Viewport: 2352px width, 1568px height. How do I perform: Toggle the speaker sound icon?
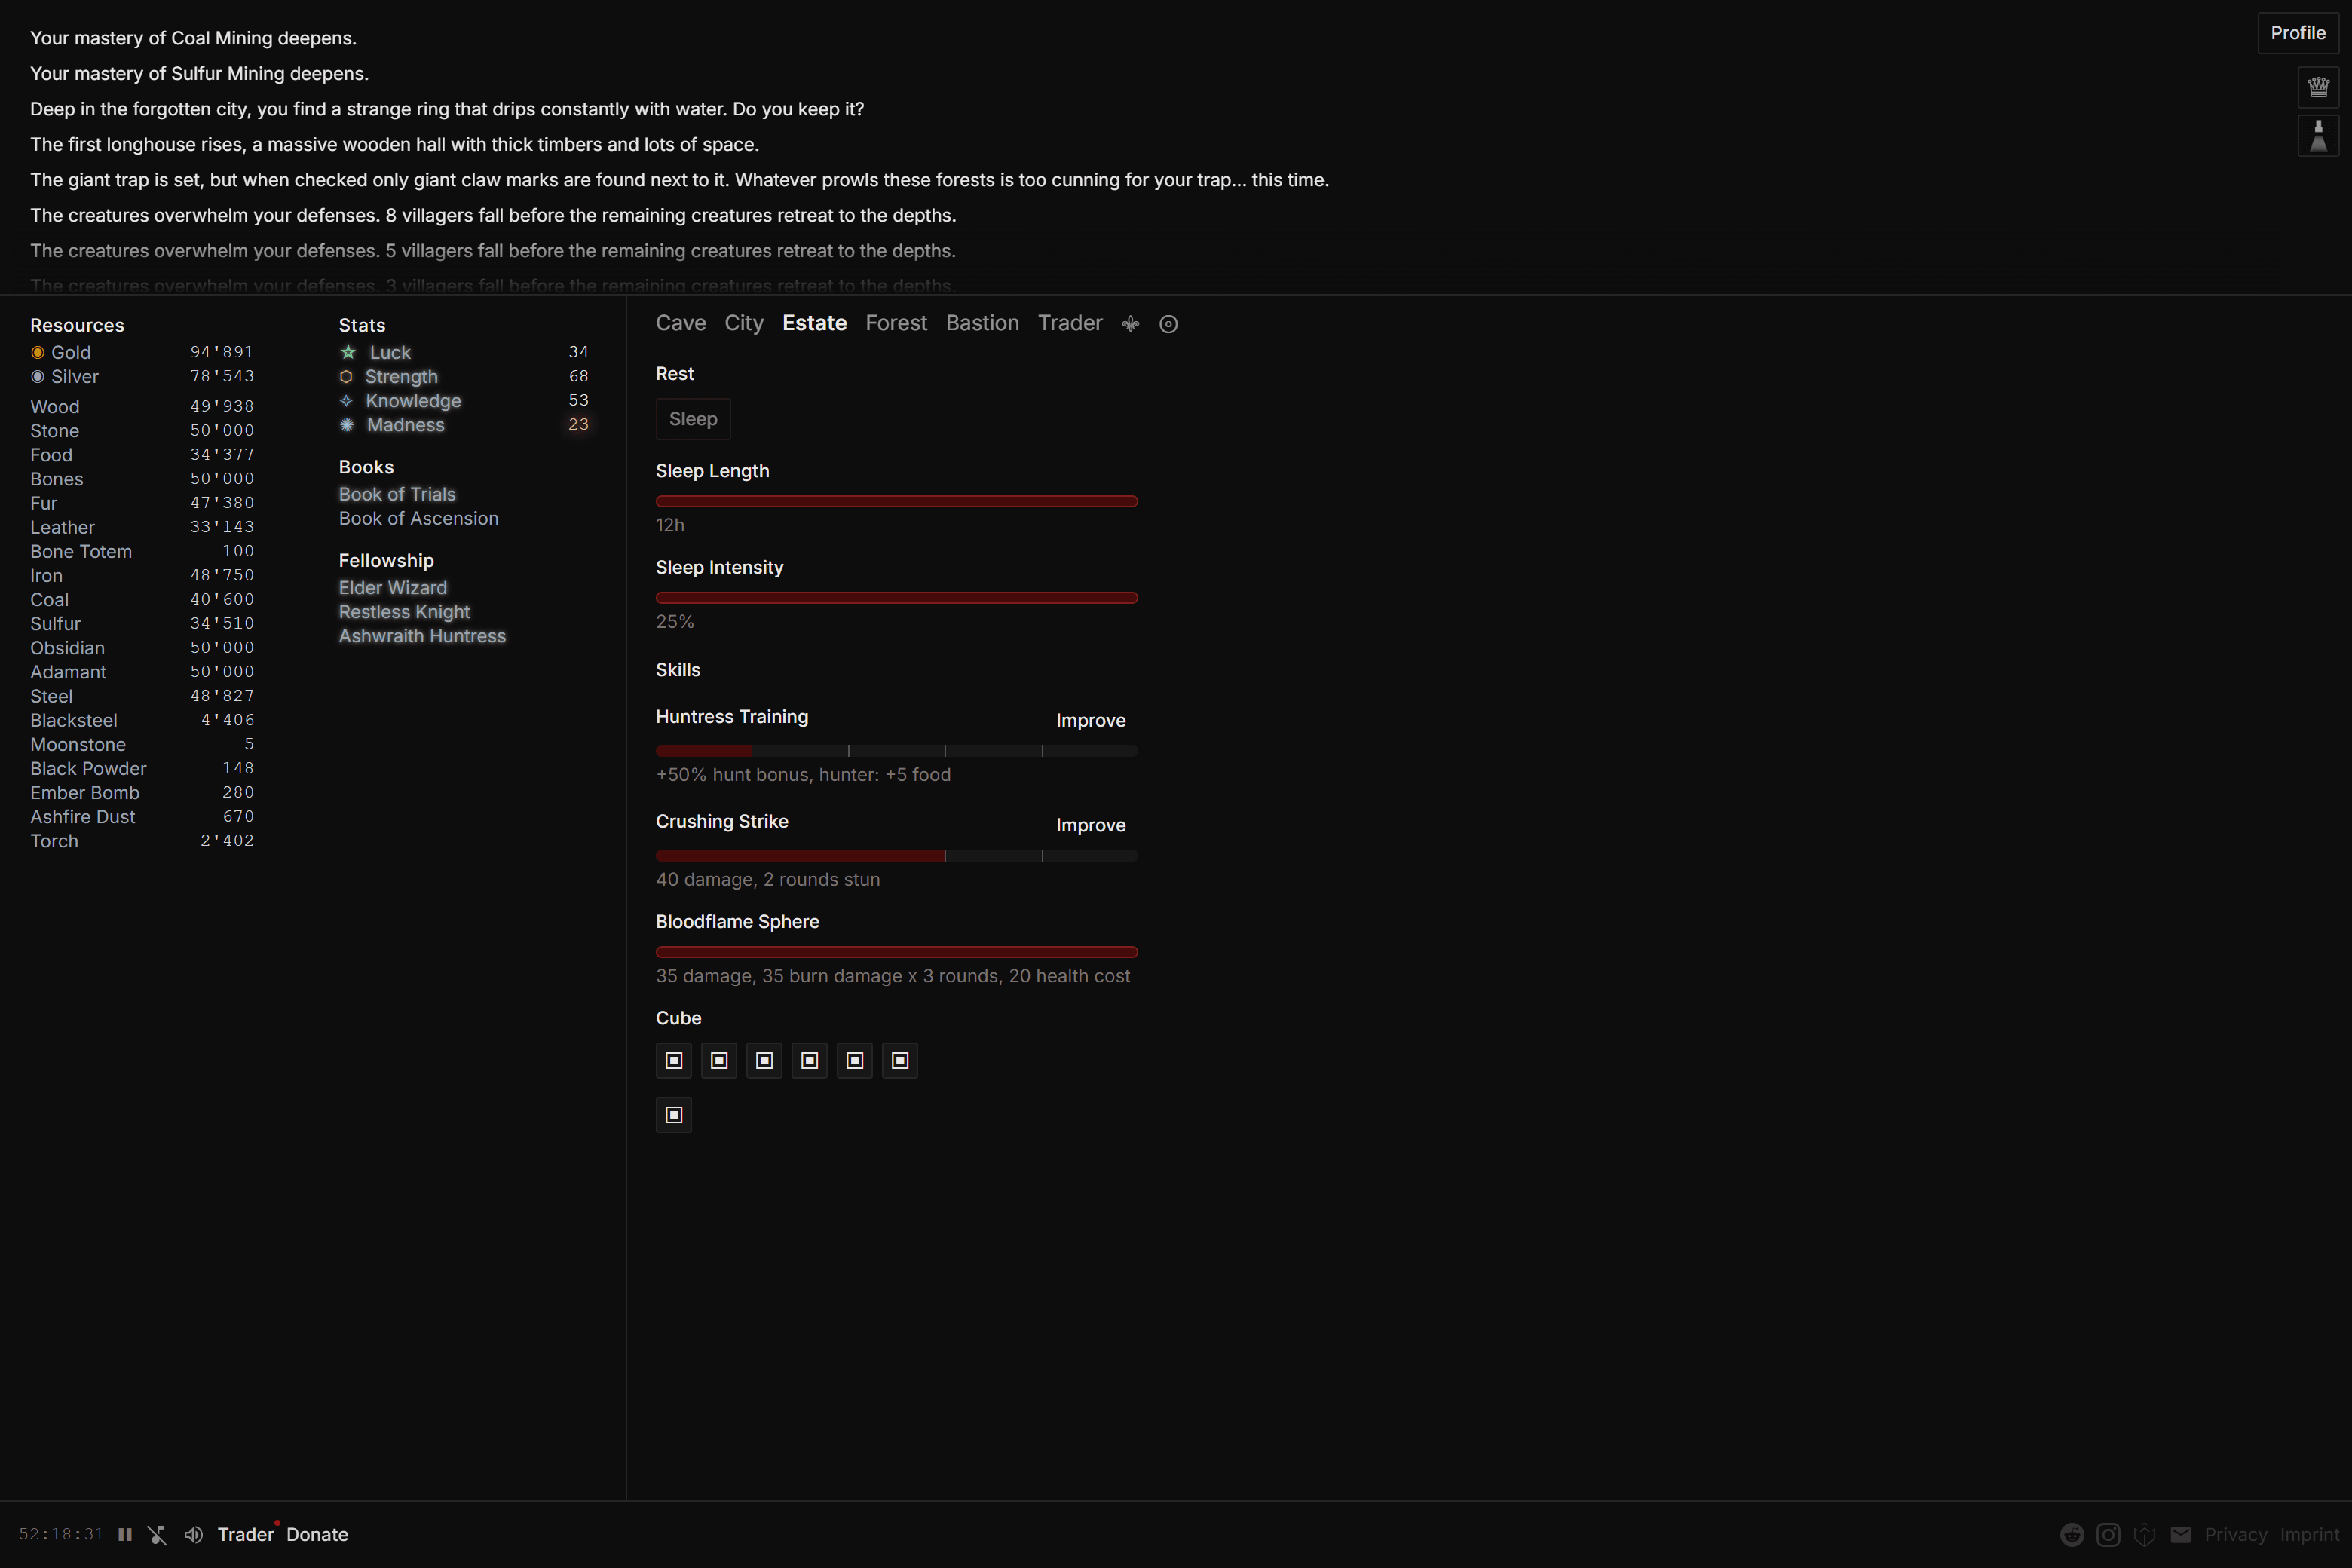194,1534
